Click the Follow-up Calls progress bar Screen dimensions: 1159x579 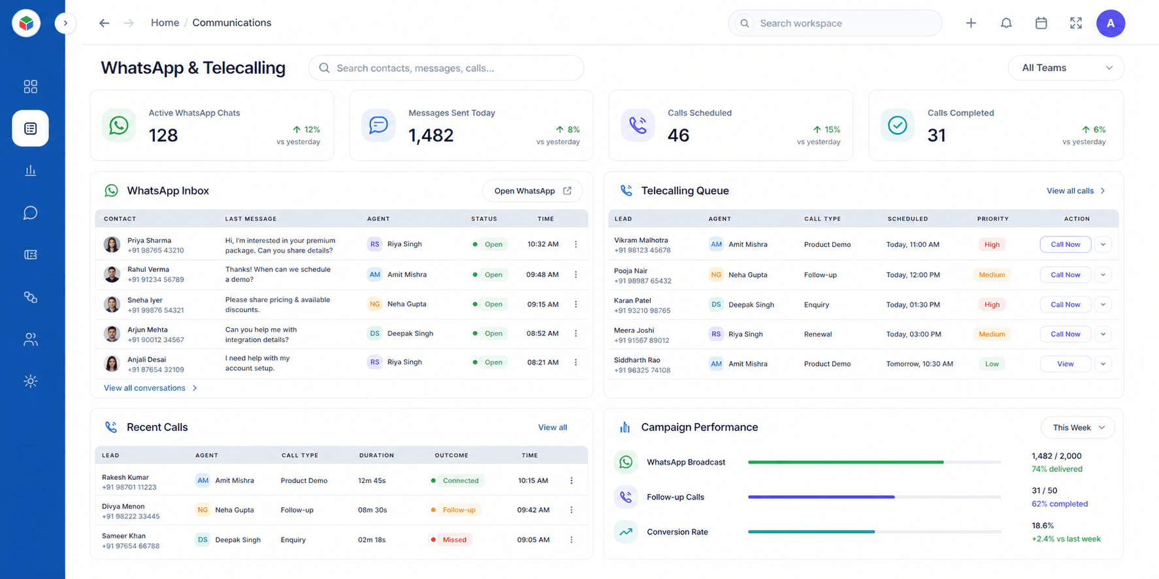[x=874, y=497]
